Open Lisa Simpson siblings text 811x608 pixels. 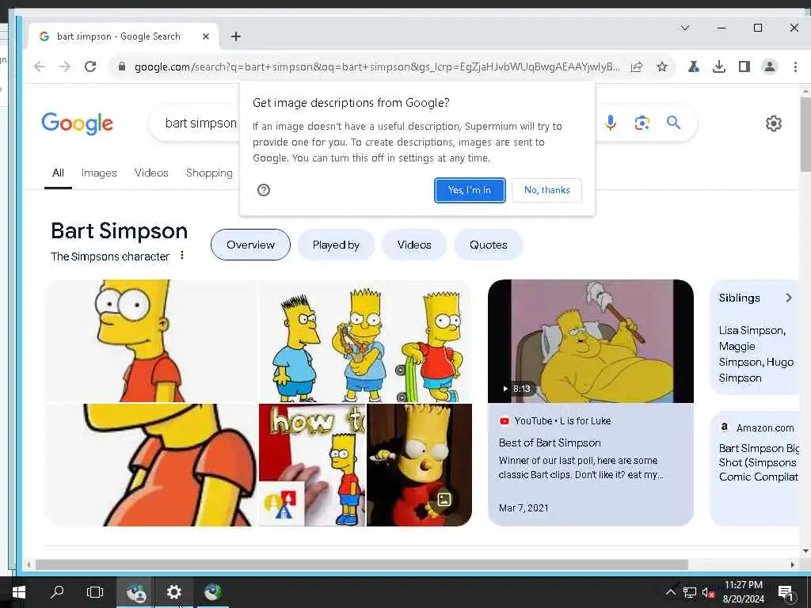[756, 354]
